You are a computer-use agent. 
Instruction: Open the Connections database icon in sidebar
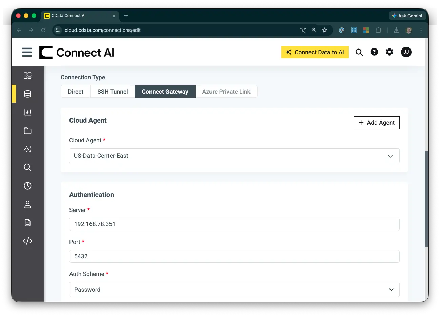(27, 94)
